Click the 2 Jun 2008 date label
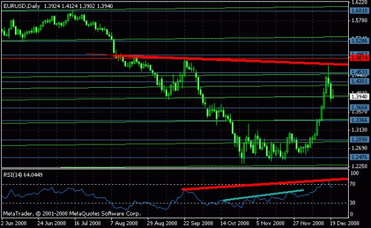 click(14, 223)
